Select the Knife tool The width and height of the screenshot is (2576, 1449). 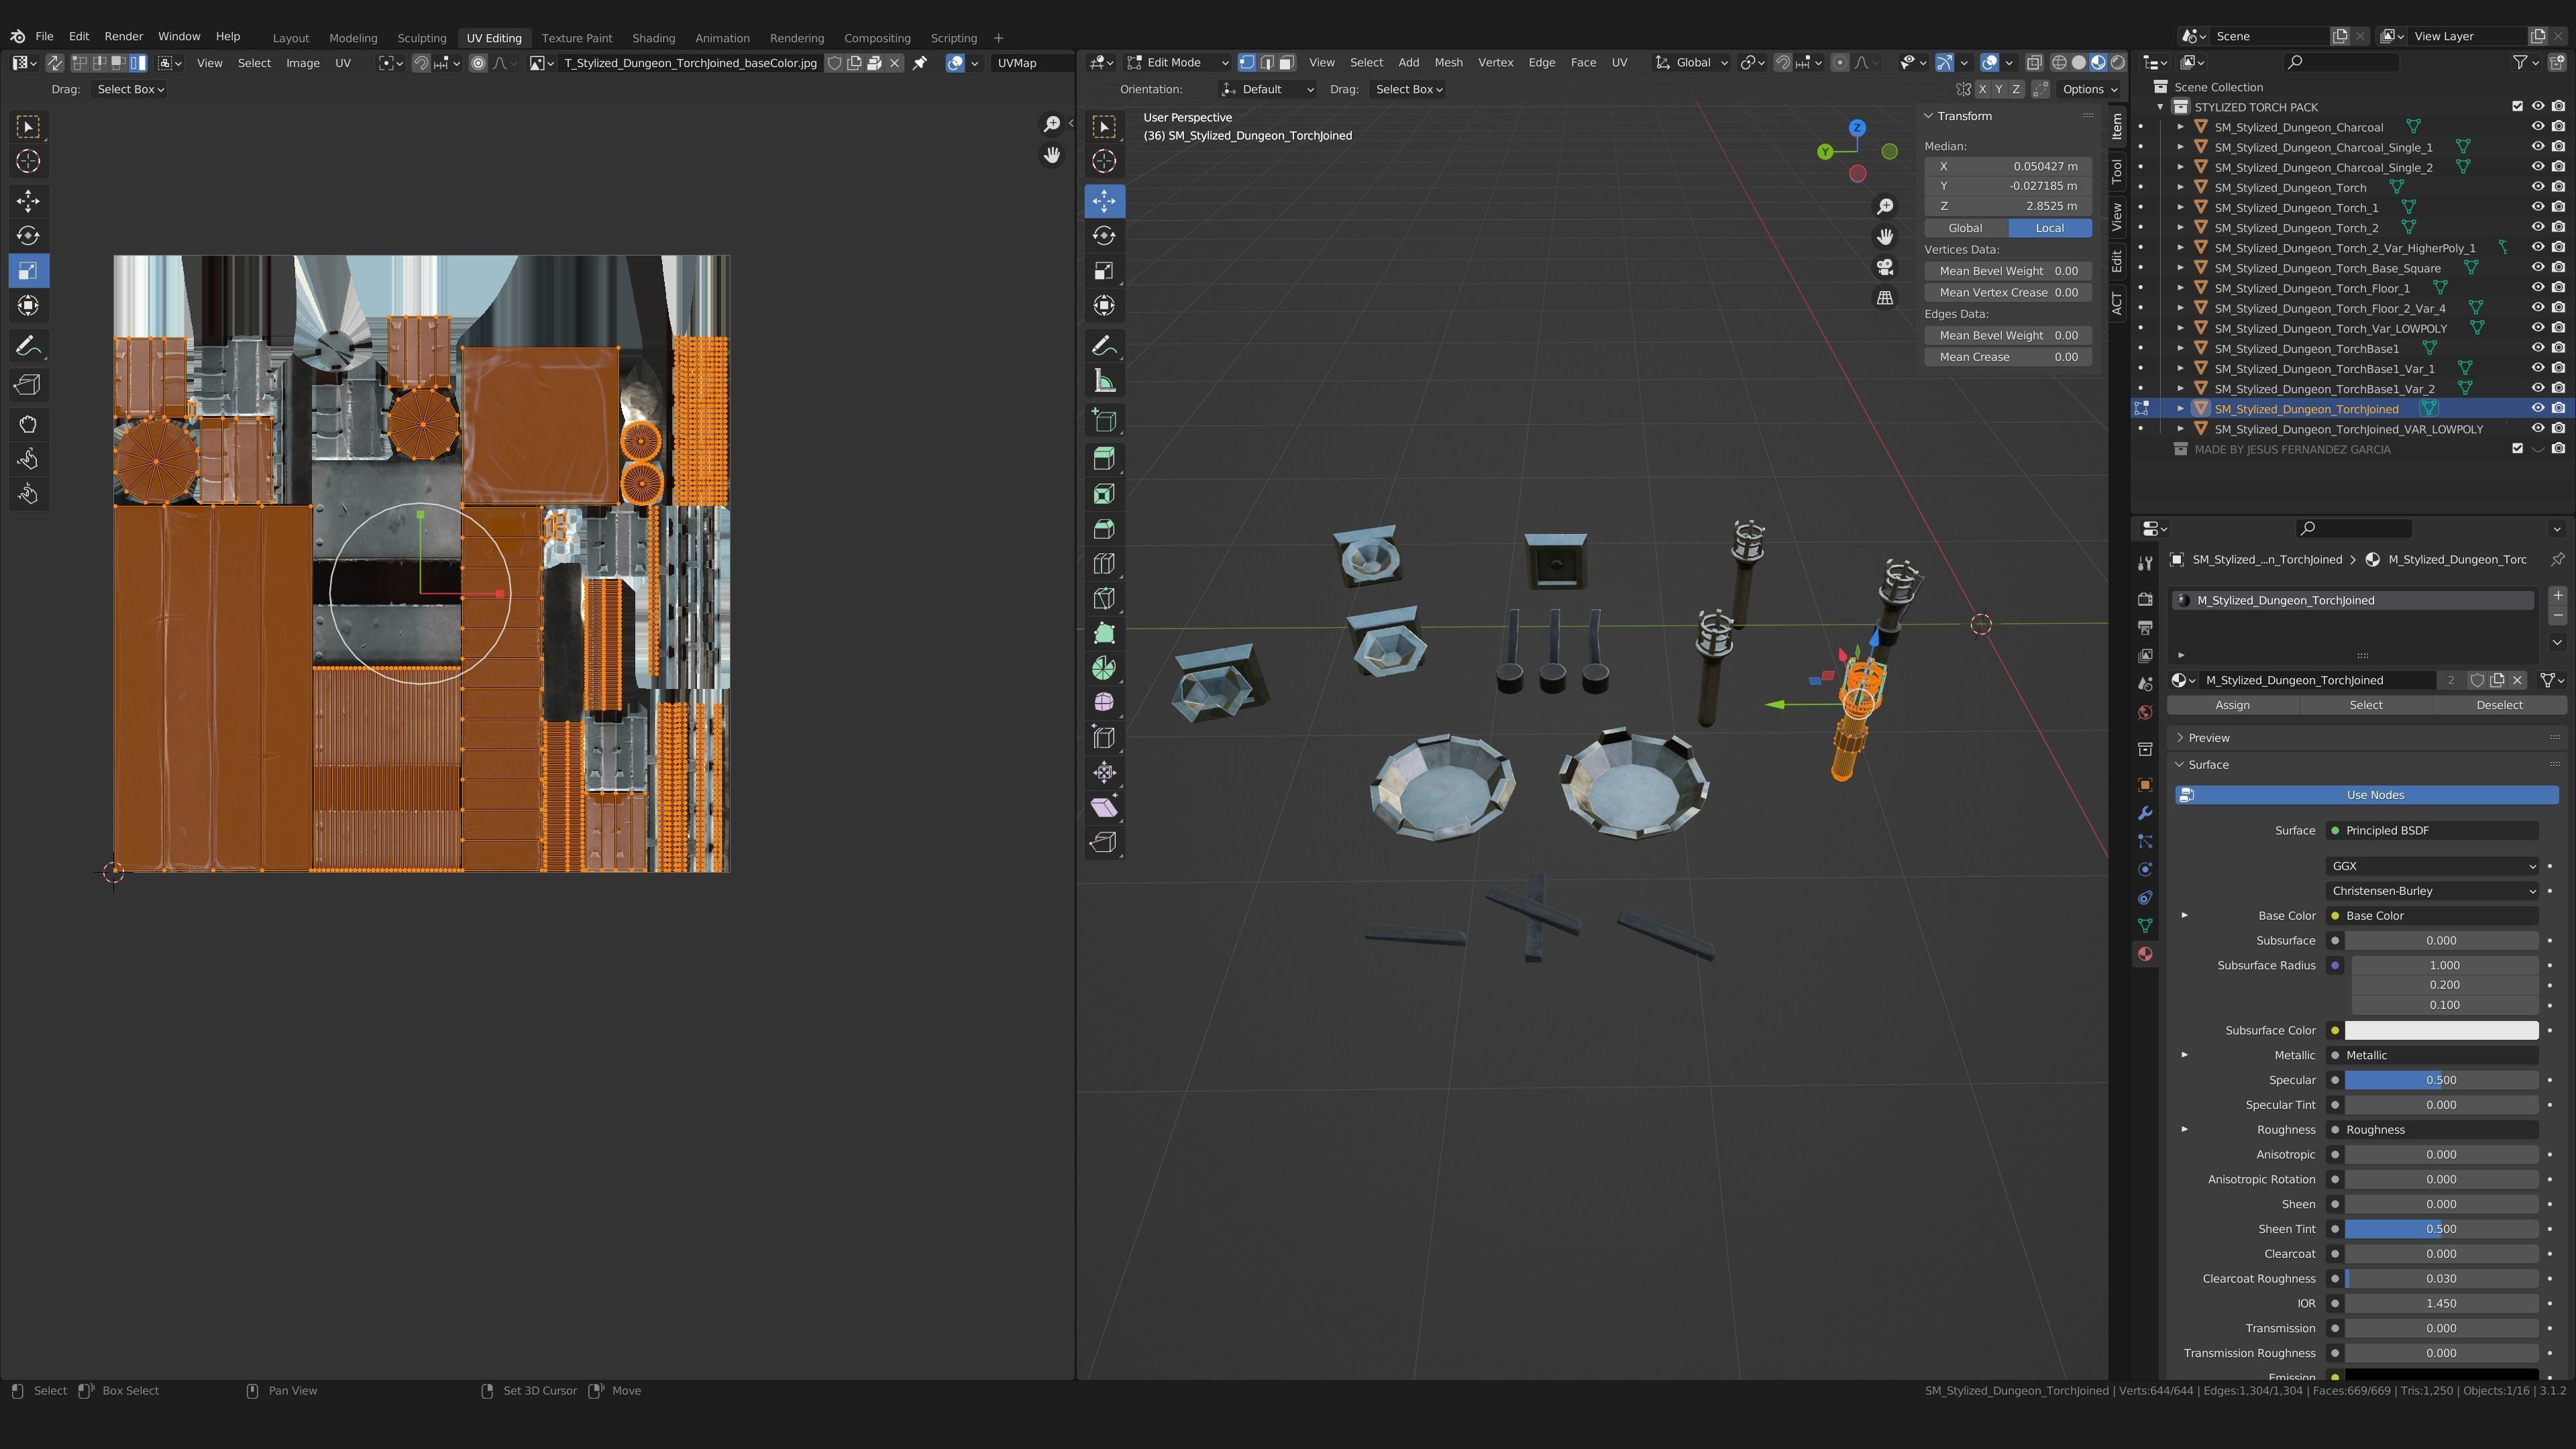(x=1104, y=598)
